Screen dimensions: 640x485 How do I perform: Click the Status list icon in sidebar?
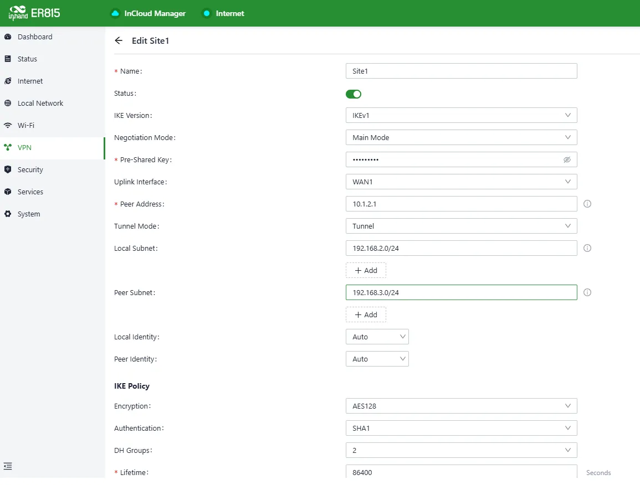click(x=8, y=59)
